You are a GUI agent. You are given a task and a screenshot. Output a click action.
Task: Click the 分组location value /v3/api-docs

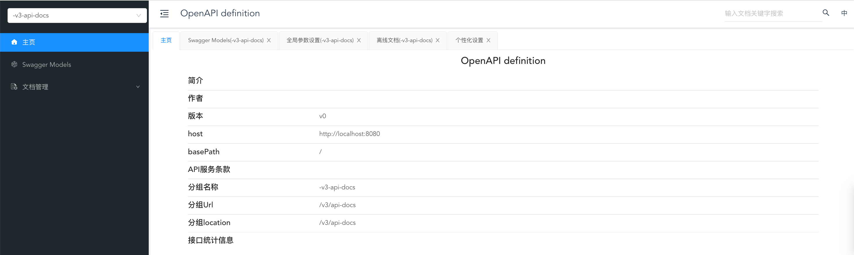[x=337, y=223]
